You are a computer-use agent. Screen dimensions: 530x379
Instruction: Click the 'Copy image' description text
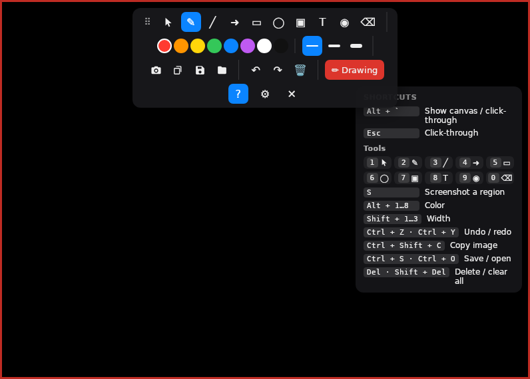(x=473, y=245)
